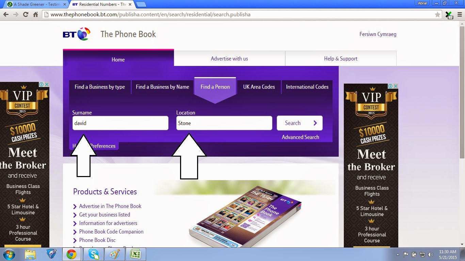The height and width of the screenshot is (261, 465).
Task: Select Find a Business by type tab
Action: [100, 87]
